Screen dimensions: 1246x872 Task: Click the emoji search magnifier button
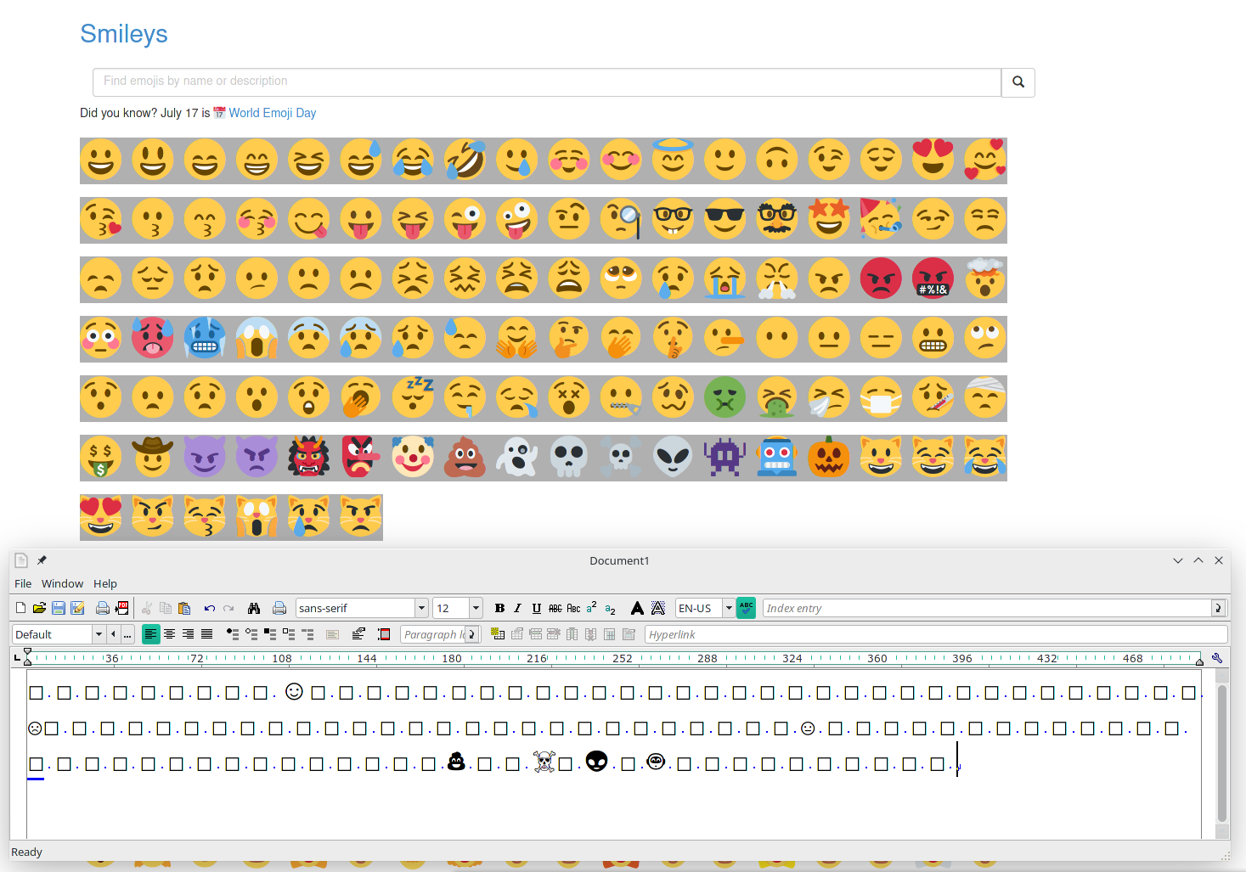tap(1018, 82)
